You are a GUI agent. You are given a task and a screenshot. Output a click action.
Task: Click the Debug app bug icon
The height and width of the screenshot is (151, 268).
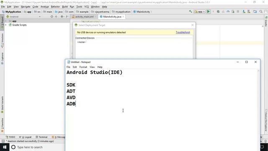click(218, 12)
